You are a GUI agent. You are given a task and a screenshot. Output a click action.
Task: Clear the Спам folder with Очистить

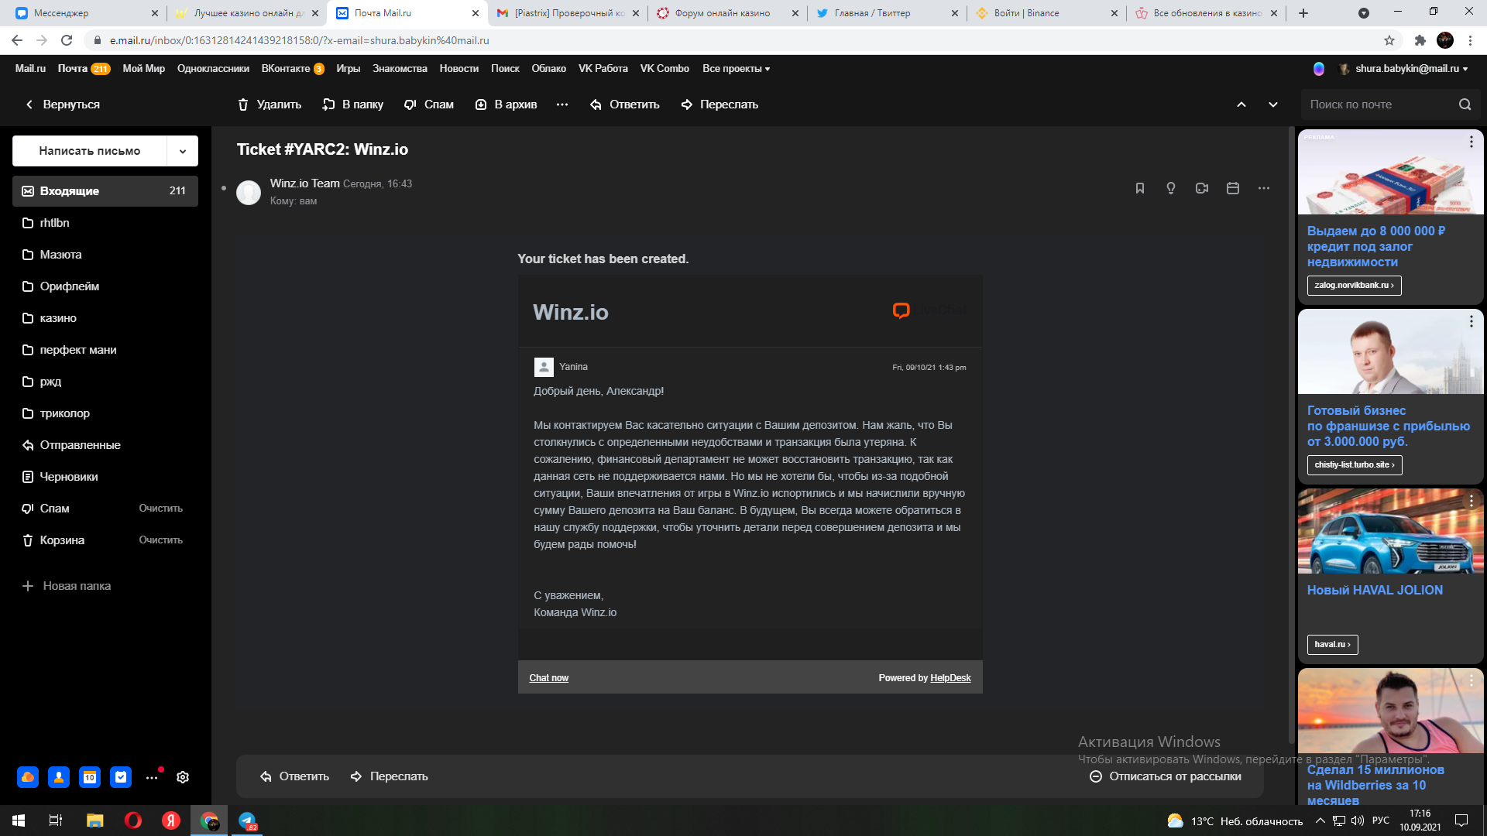(x=161, y=509)
